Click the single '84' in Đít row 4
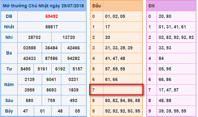The height and width of the screenshot is (117, 198). pyautogui.click(x=161, y=58)
